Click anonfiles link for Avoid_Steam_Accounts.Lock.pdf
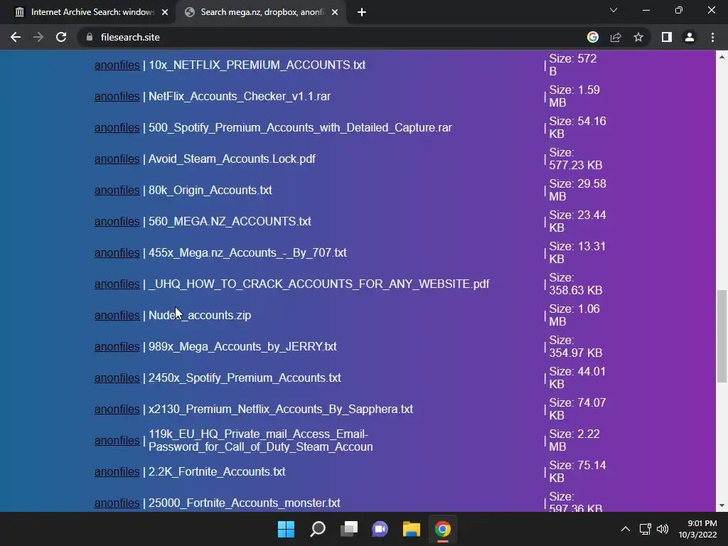Image resolution: width=728 pixels, height=546 pixels. [x=117, y=159]
